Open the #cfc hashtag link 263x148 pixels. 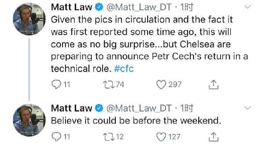[x=124, y=68]
